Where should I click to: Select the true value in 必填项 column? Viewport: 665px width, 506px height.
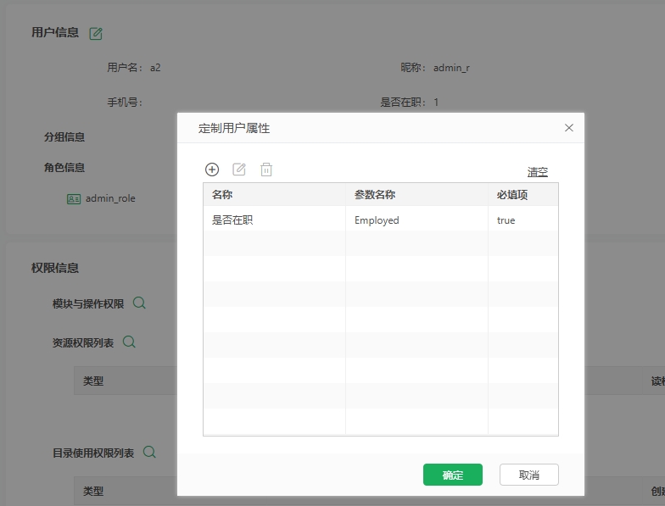pos(523,220)
